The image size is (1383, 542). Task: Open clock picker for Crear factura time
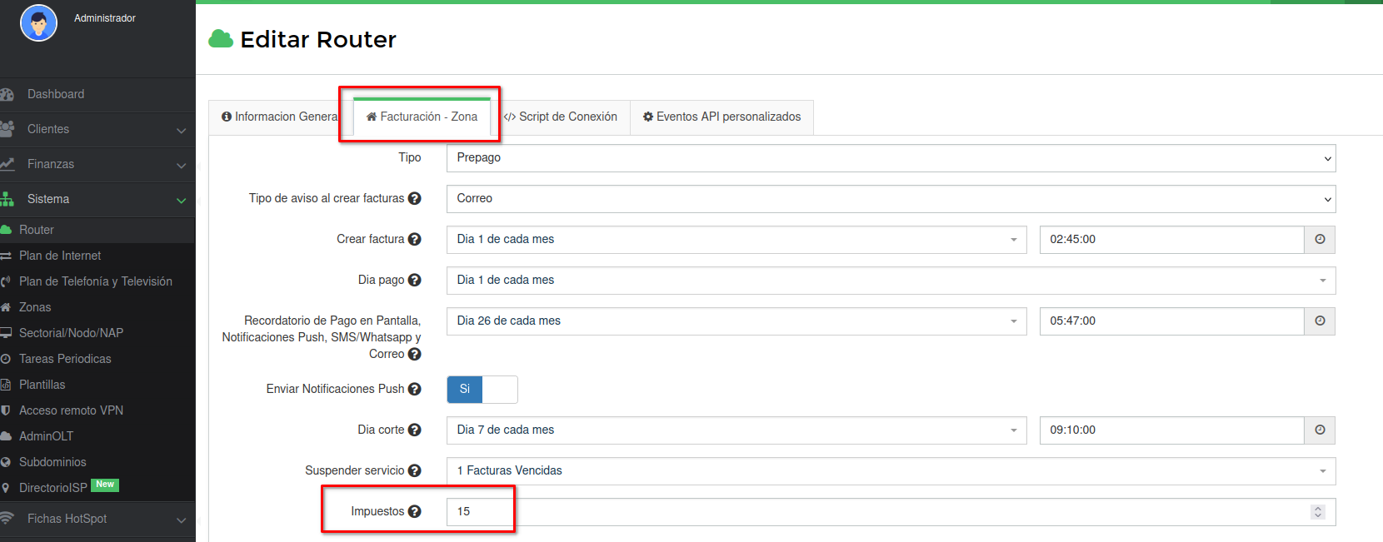point(1320,240)
